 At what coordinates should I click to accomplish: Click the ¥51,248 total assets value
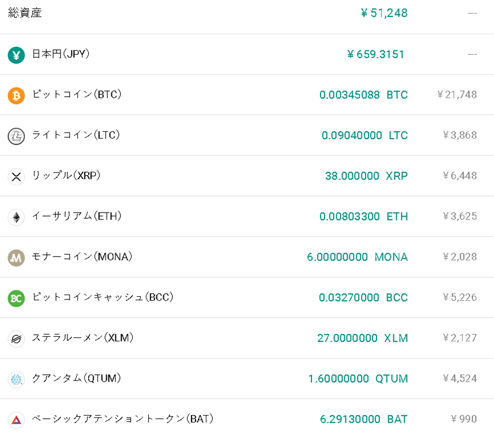384,13
